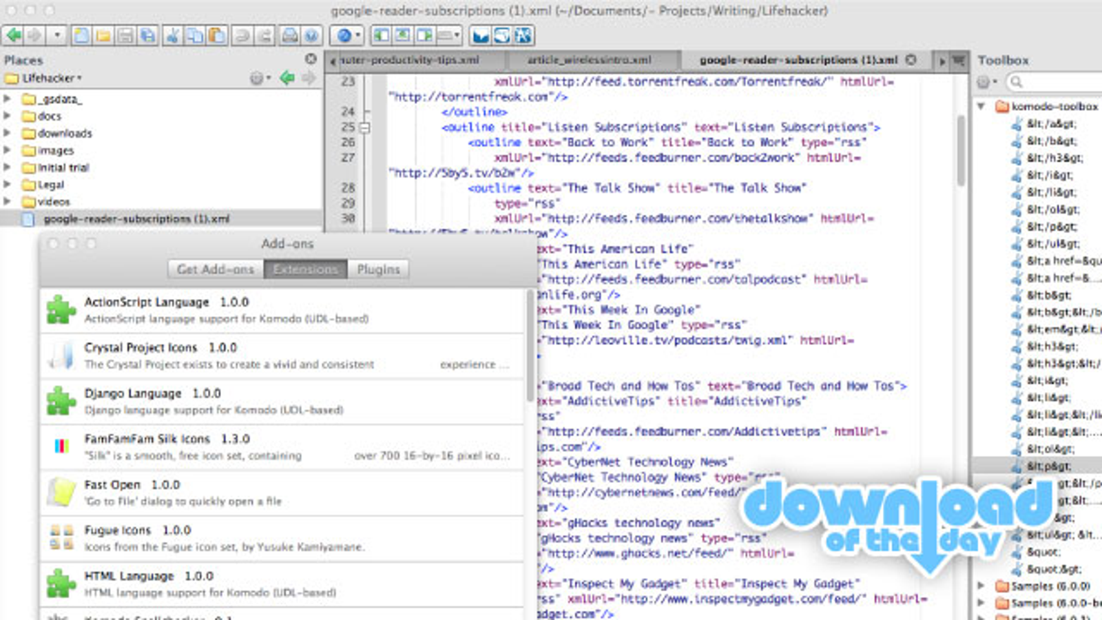
Task: Select the FamFamFam Silk Icons extension
Action: point(282,447)
